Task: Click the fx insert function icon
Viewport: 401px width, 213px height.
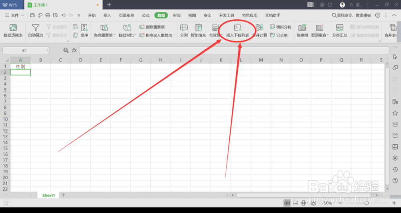Action: tap(74, 51)
